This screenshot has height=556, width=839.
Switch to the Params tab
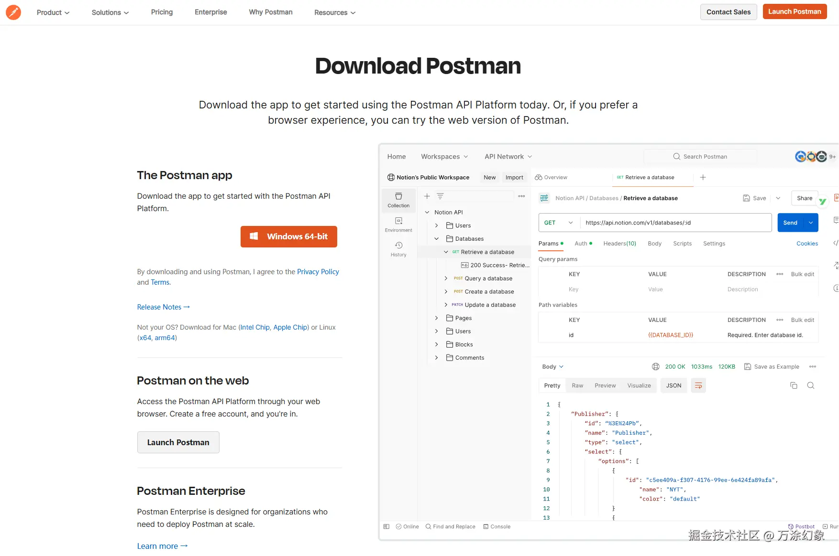click(x=551, y=244)
